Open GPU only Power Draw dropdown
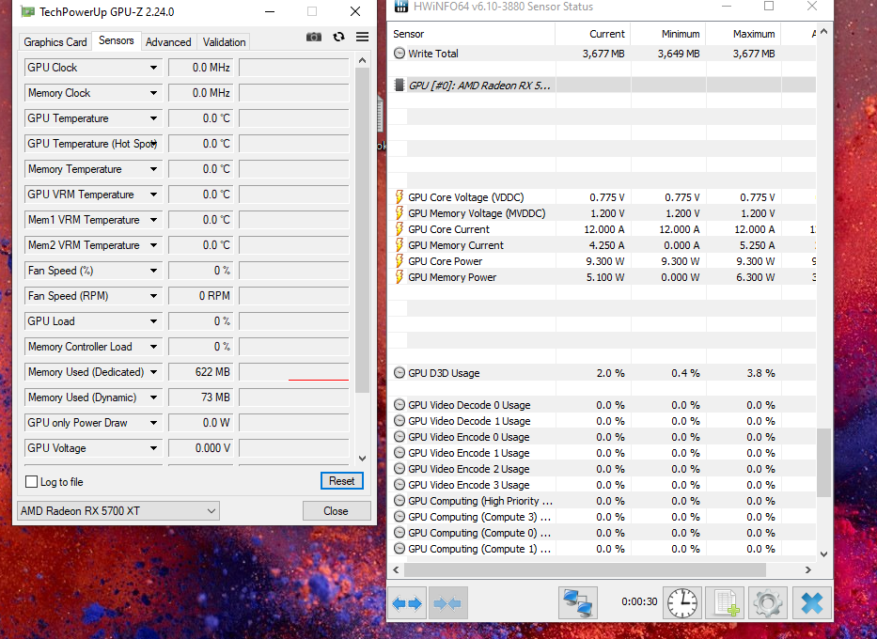 153,423
